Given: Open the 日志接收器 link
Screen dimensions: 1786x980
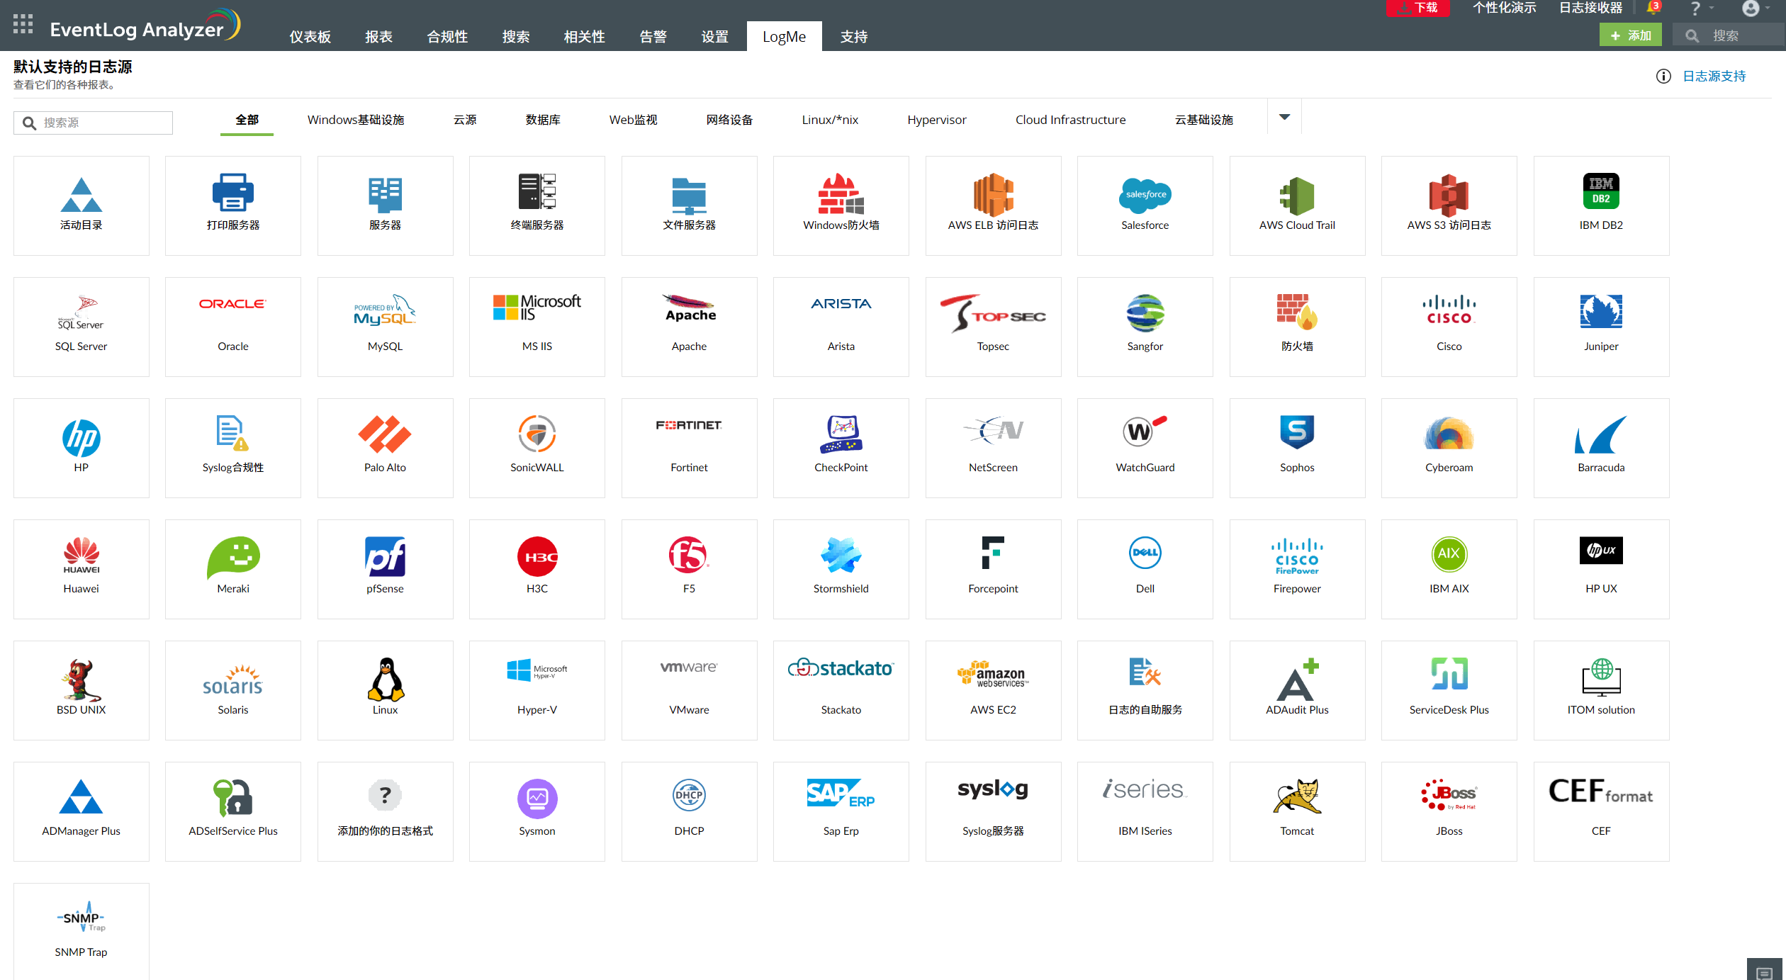Looking at the screenshot, I should click(x=1590, y=8).
